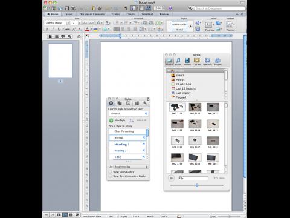Open the Tables ribbon tab
Image resolution: width=290 pixels, height=218 pixels.
pos(115,14)
